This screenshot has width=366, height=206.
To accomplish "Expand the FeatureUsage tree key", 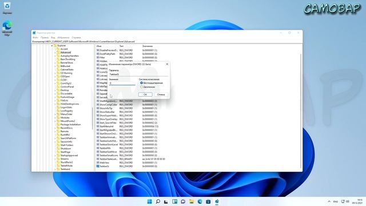I will click(x=55, y=97).
